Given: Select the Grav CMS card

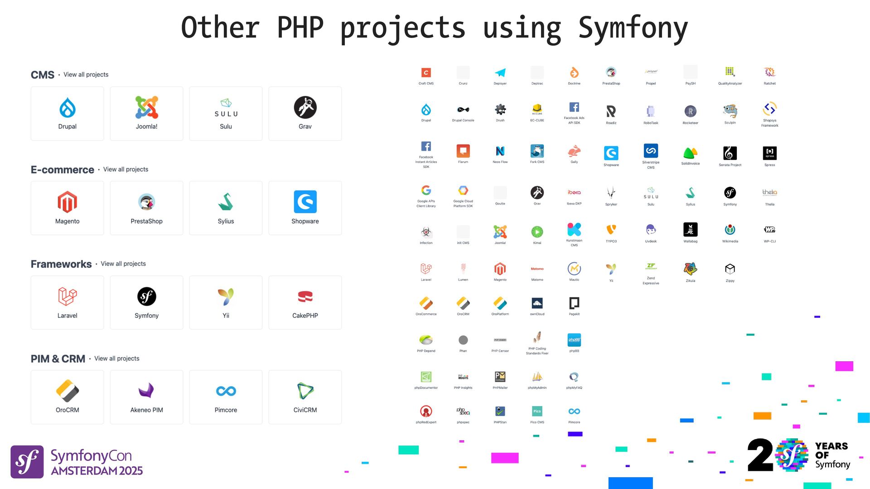Looking at the screenshot, I should (x=305, y=114).
